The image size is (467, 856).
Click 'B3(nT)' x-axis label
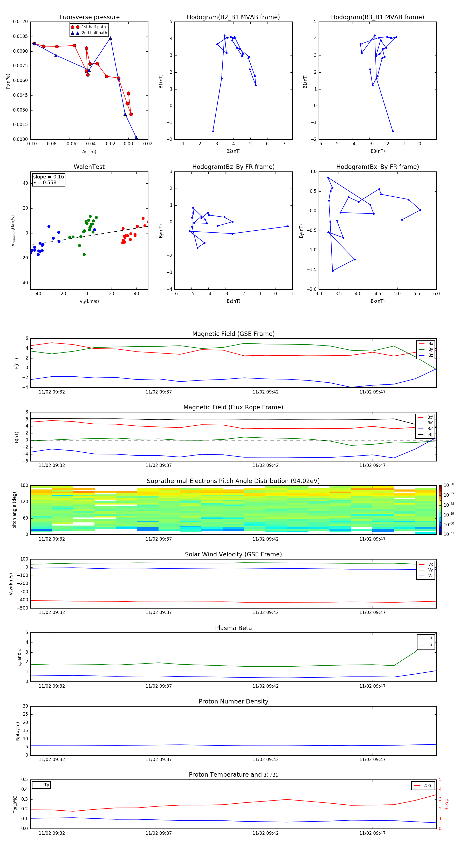(377, 151)
